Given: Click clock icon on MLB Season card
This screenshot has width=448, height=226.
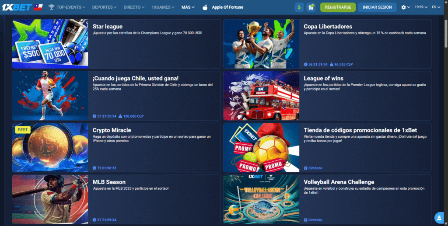Looking at the screenshot, I should coord(94,220).
